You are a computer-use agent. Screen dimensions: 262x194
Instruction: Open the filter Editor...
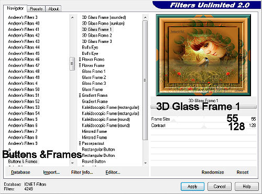pos(113,172)
